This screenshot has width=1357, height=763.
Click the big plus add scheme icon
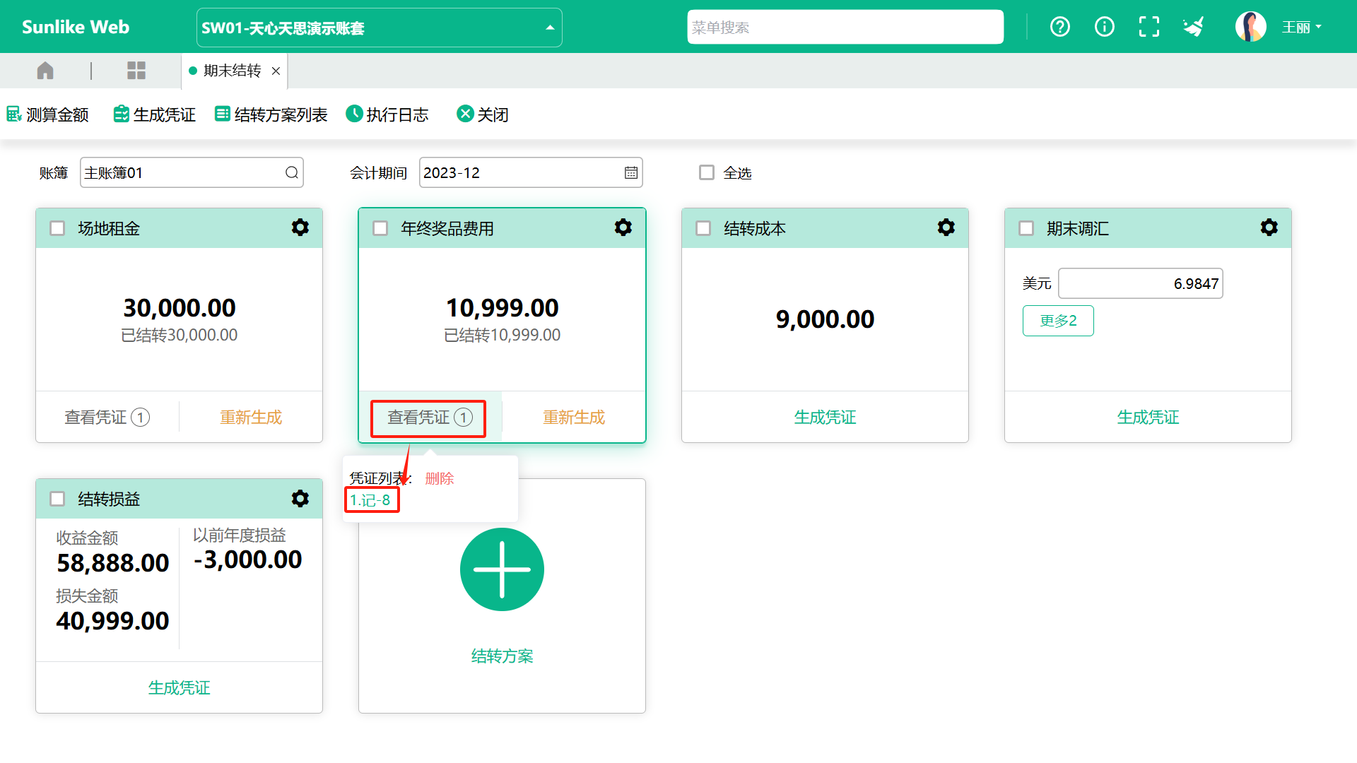click(x=502, y=569)
